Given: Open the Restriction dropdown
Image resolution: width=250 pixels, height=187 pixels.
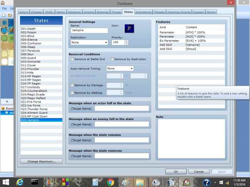Looking at the screenshot, I should pyautogui.click(x=89, y=42).
